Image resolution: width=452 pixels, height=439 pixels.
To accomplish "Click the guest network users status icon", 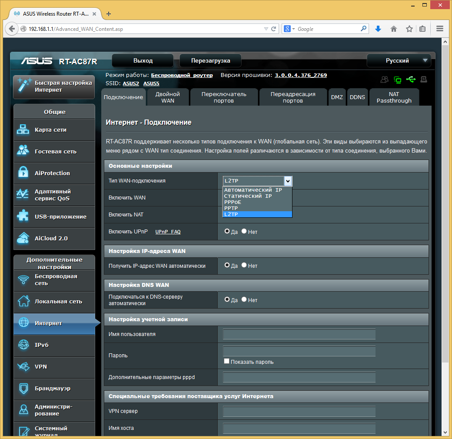I will [x=384, y=80].
